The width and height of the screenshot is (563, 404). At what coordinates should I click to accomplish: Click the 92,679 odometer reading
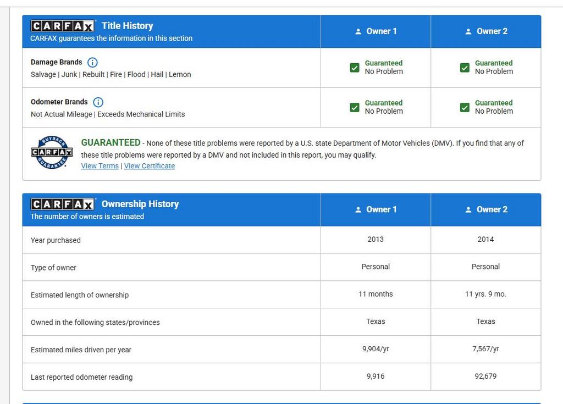click(x=485, y=377)
